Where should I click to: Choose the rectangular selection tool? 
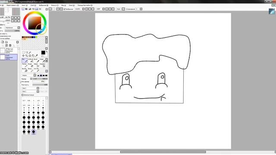point(23,53)
